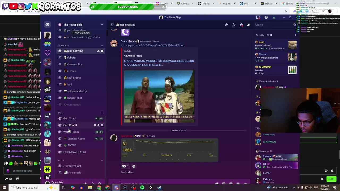Click the green download update icon
The height and width of the screenshot is (191, 340).
pyautogui.click(x=274, y=18)
